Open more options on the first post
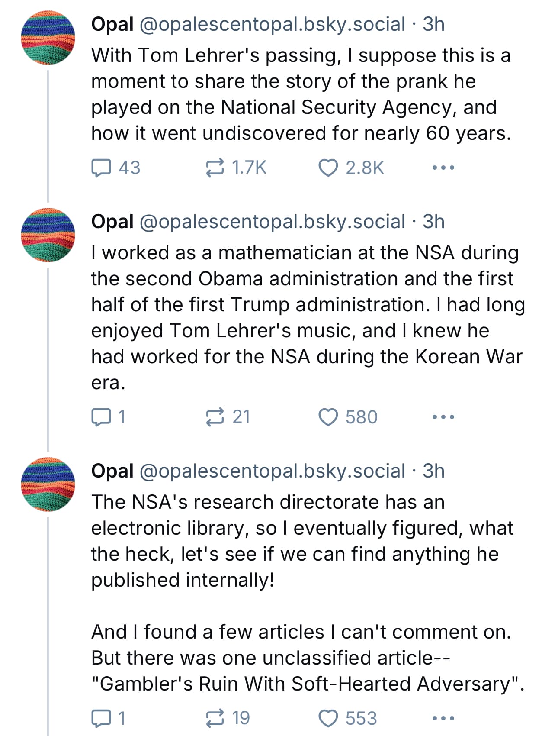The height and width of the screenshot is (736, 558). [x=443, y=168]
